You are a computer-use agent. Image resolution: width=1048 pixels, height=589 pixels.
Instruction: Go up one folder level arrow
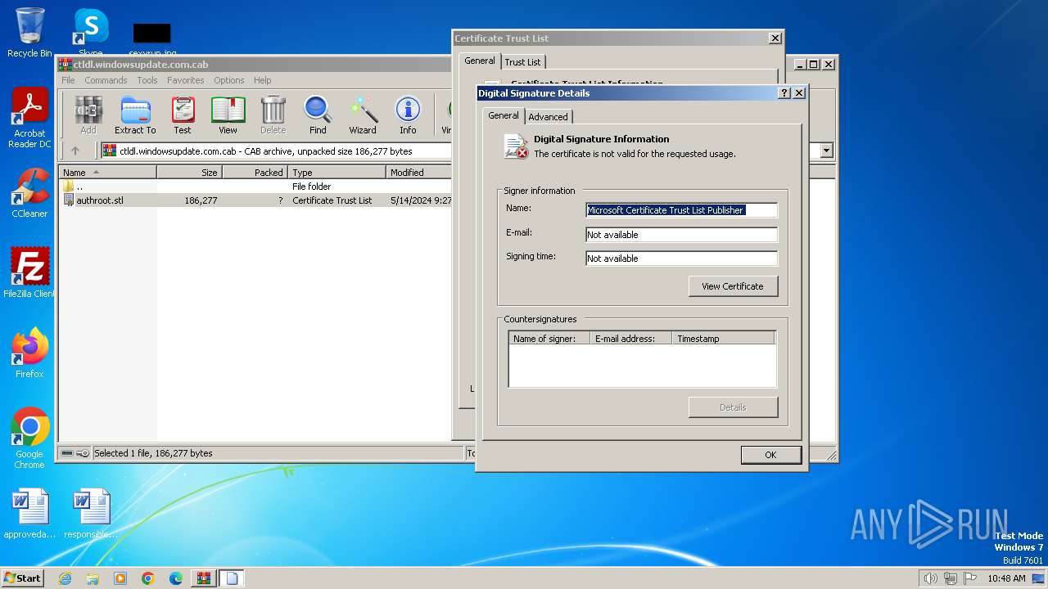[x=75, y=151]
